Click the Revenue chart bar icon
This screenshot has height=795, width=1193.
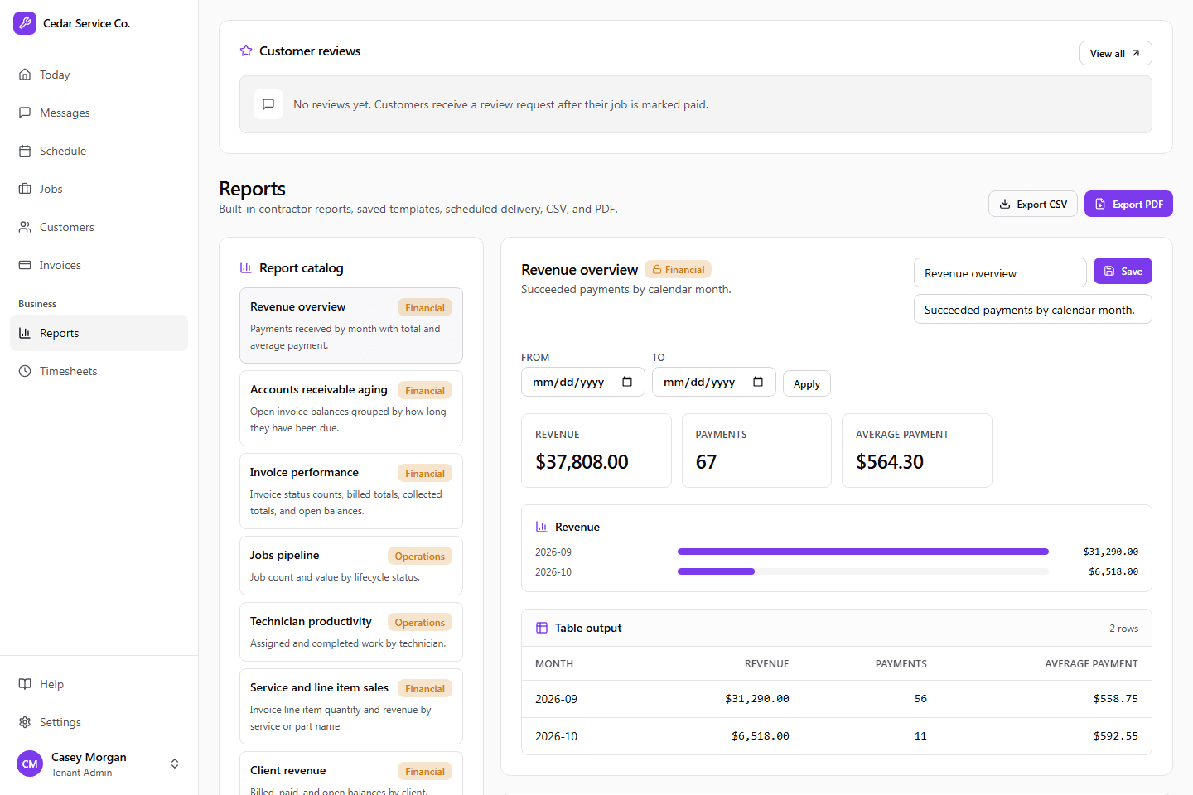pos(542,527)
